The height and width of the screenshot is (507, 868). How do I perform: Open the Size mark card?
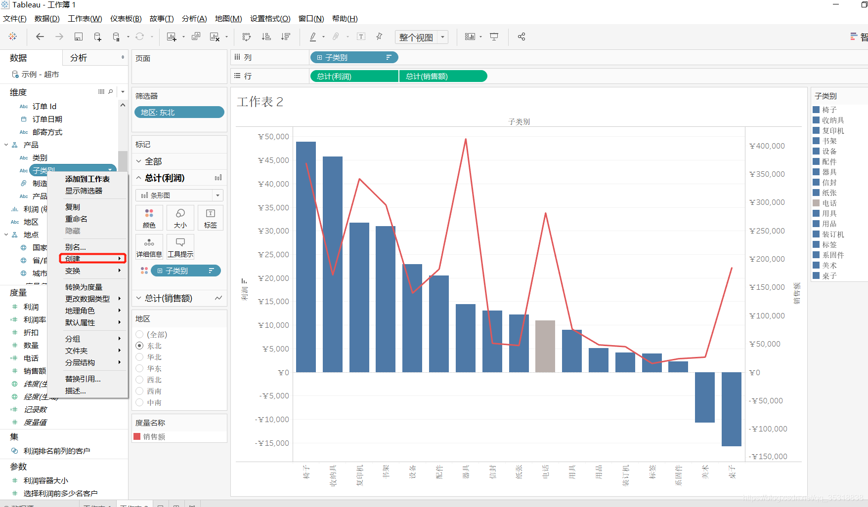180,218
